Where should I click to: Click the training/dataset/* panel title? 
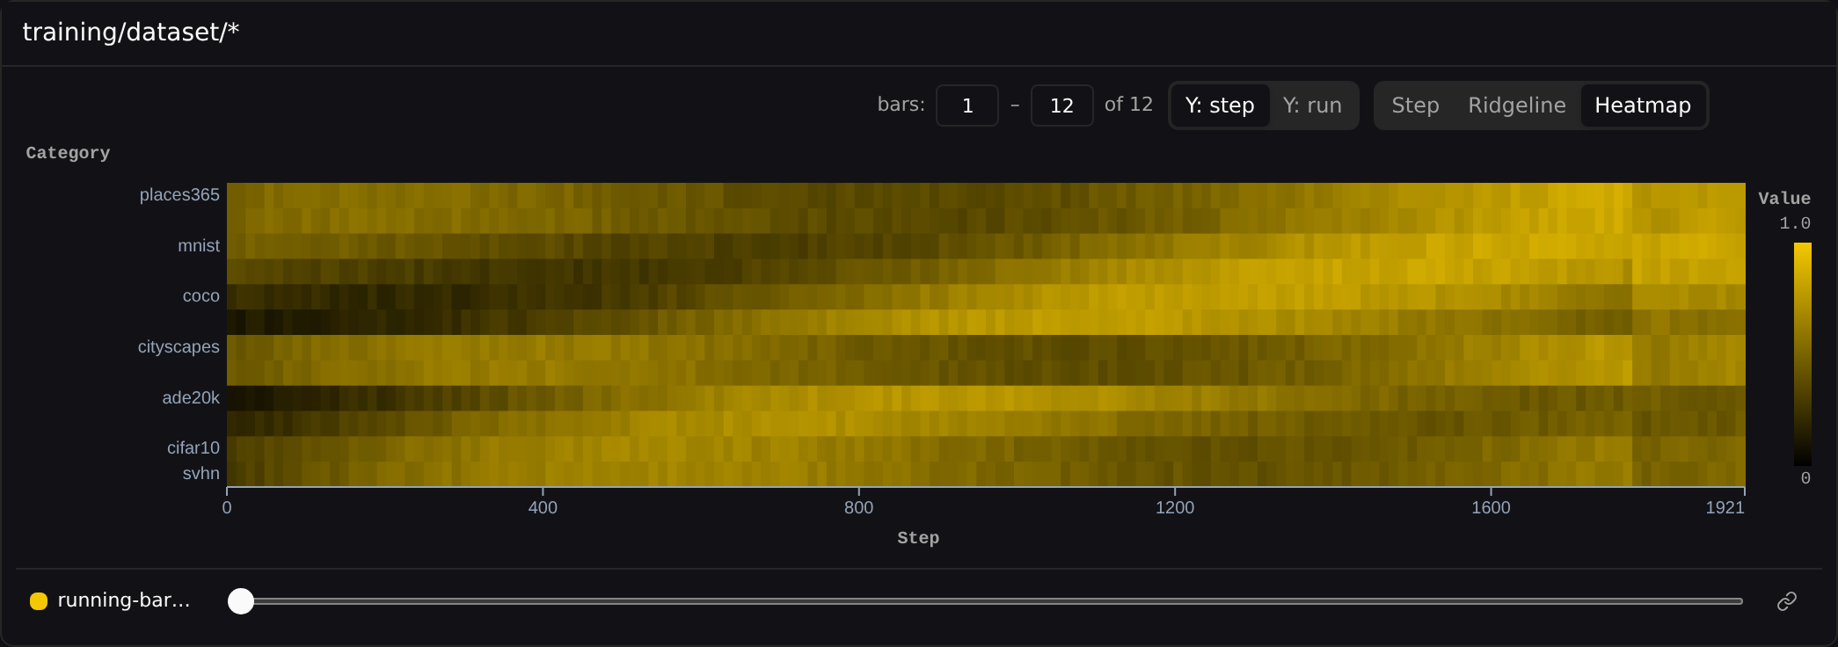131,33
